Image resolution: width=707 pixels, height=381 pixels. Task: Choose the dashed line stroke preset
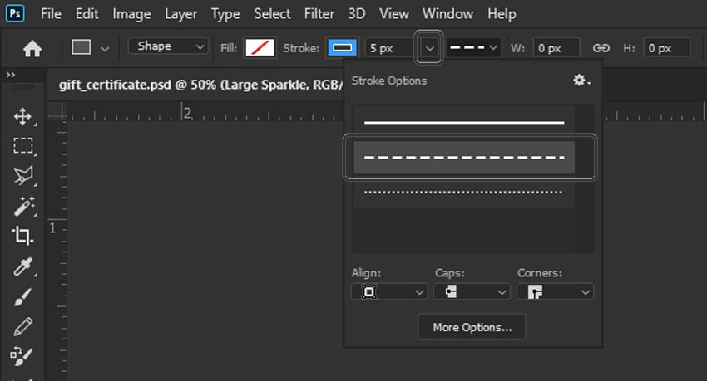pyautogui.click(x=463, y=158)
